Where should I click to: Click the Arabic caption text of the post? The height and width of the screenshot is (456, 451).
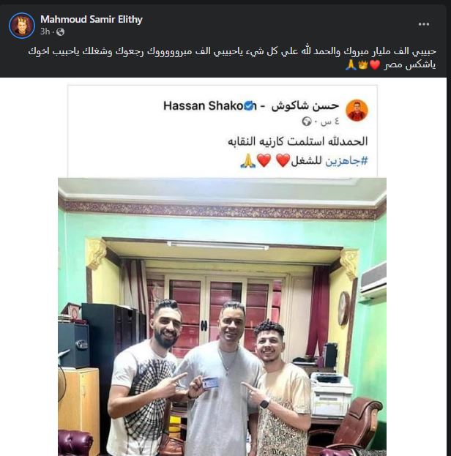point(232,58)
